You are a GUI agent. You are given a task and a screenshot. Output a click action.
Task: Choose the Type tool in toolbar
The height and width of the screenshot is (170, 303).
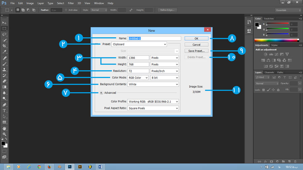pos(5,111)
